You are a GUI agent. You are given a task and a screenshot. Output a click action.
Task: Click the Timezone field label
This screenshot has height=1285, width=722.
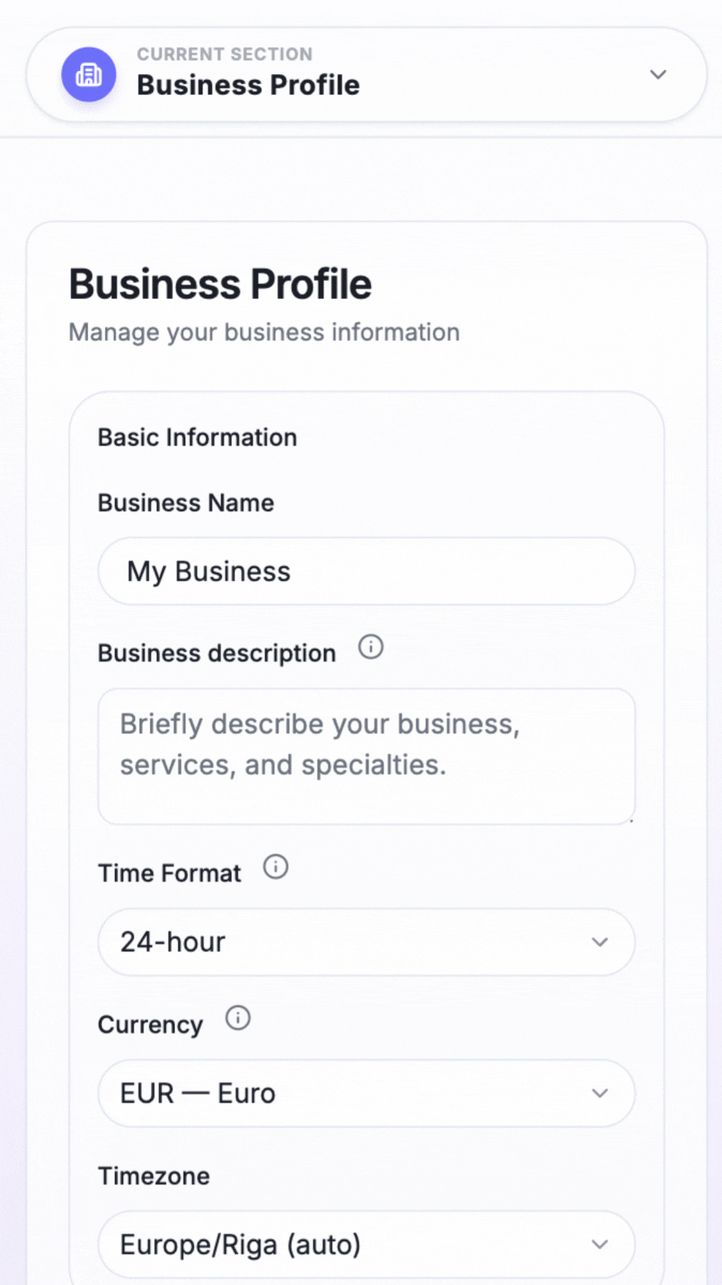point(153,1176)
